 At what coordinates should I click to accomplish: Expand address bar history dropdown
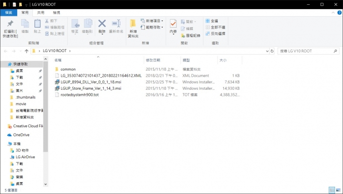pos(267,51)
